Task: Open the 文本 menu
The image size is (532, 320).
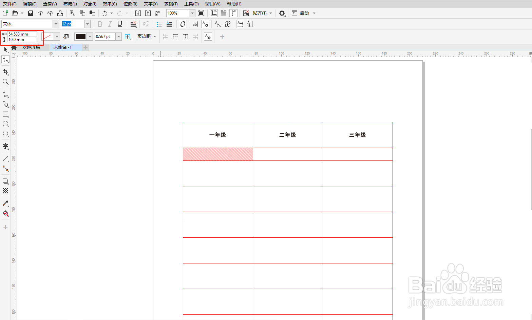Action: tap(151, 4)
